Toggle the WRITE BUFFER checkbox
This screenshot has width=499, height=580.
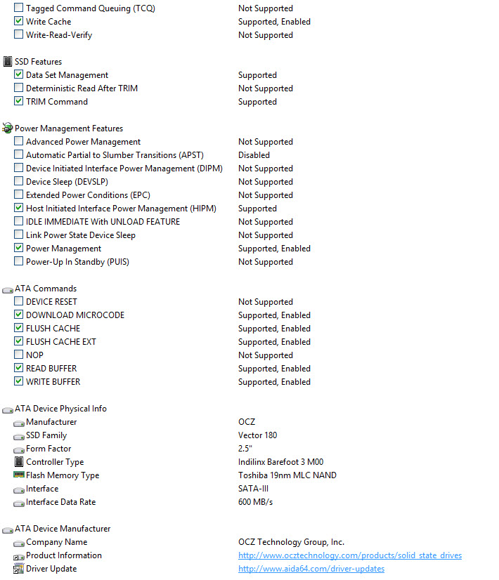click(18, 381)
